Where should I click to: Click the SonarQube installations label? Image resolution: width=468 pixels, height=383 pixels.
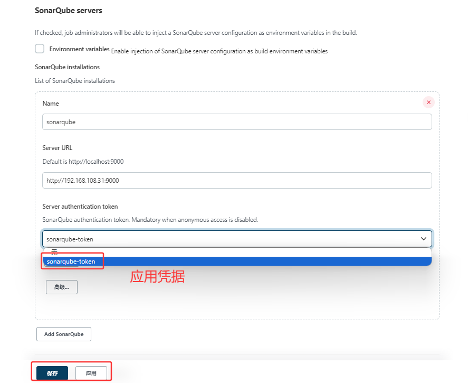pyautogui.click(x=67, y=67)
